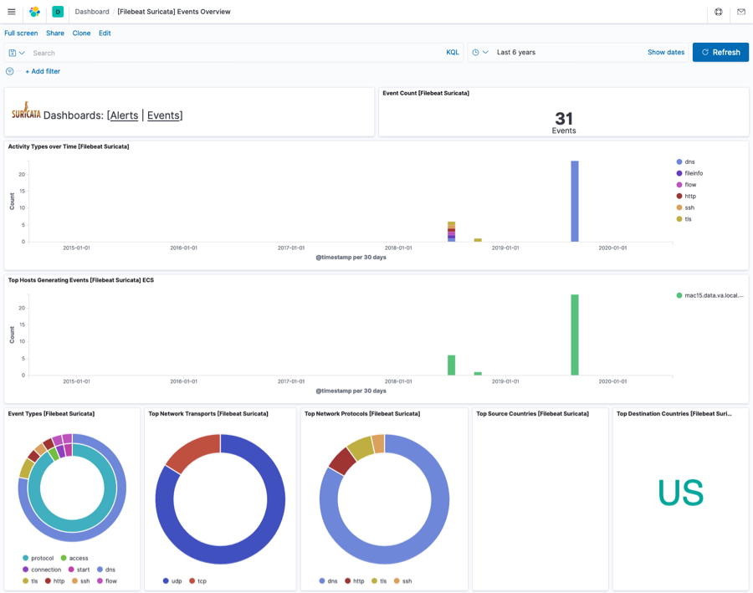The width and height of the screenshot is (753, 593).
Task: Click Show dates link
Action: [x=666, y=53]
